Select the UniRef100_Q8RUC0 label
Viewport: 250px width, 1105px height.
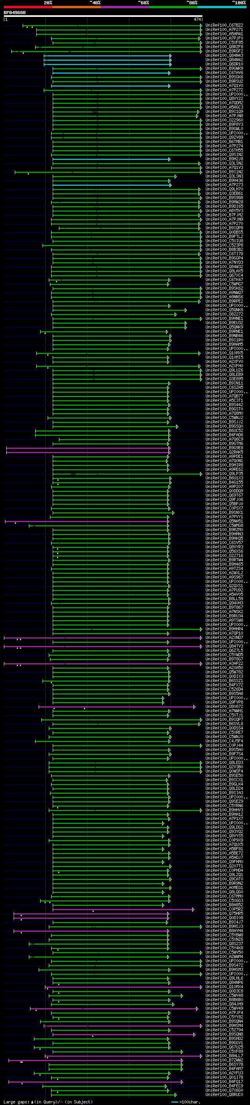tap(224, 1095)
